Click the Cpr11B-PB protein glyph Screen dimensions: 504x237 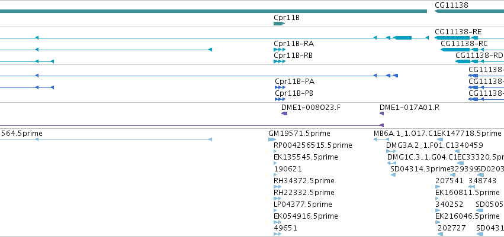point(280,99)
